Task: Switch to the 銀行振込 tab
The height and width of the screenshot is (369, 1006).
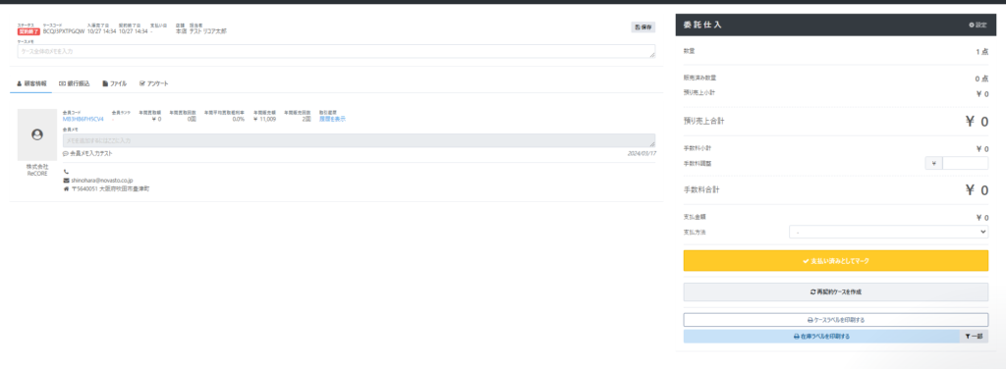Action: tap(75, 84)
